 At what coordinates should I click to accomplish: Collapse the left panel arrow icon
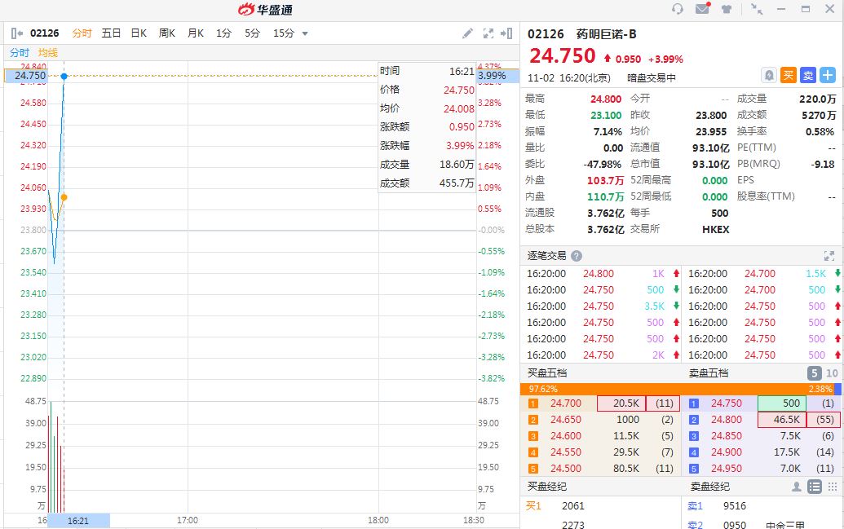point(17,33)
